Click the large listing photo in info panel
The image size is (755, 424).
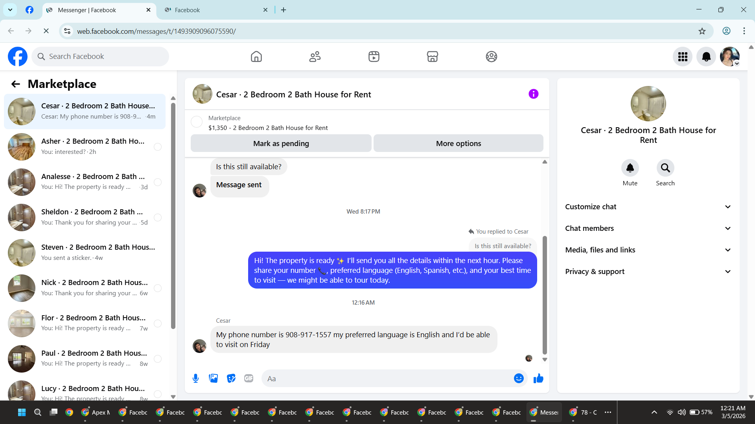pos(648,104)
